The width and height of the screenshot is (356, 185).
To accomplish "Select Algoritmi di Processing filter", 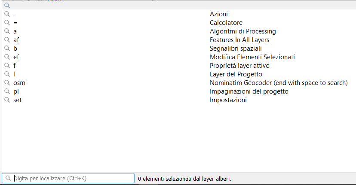I will 242,31.
